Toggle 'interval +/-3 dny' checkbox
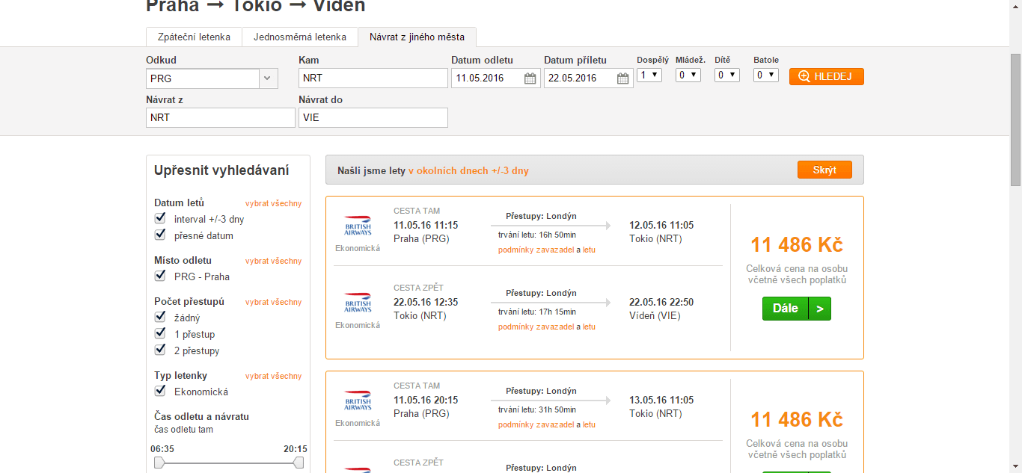Screen dimensions: 1022x473 point(160,218)
